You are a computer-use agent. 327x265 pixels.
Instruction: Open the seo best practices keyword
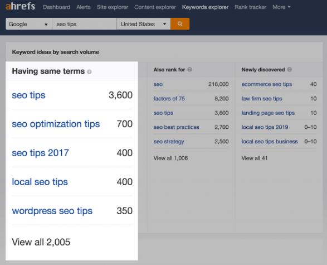[x=177, y=127]
